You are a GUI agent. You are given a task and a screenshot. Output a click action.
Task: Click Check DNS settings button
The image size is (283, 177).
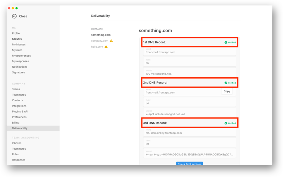[190, 164]
